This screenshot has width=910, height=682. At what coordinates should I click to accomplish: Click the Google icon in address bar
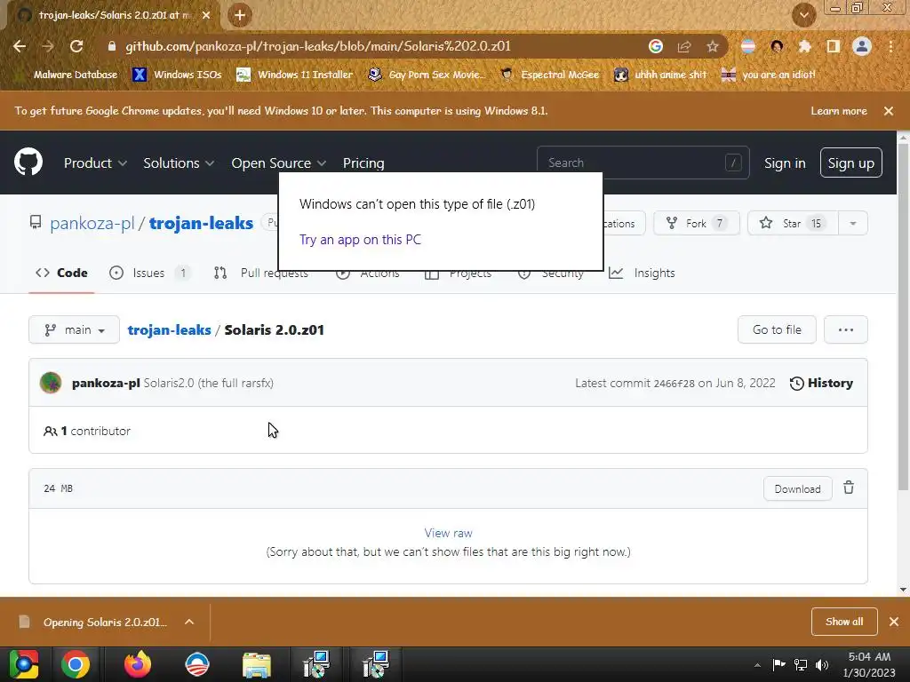click(656, 46)
